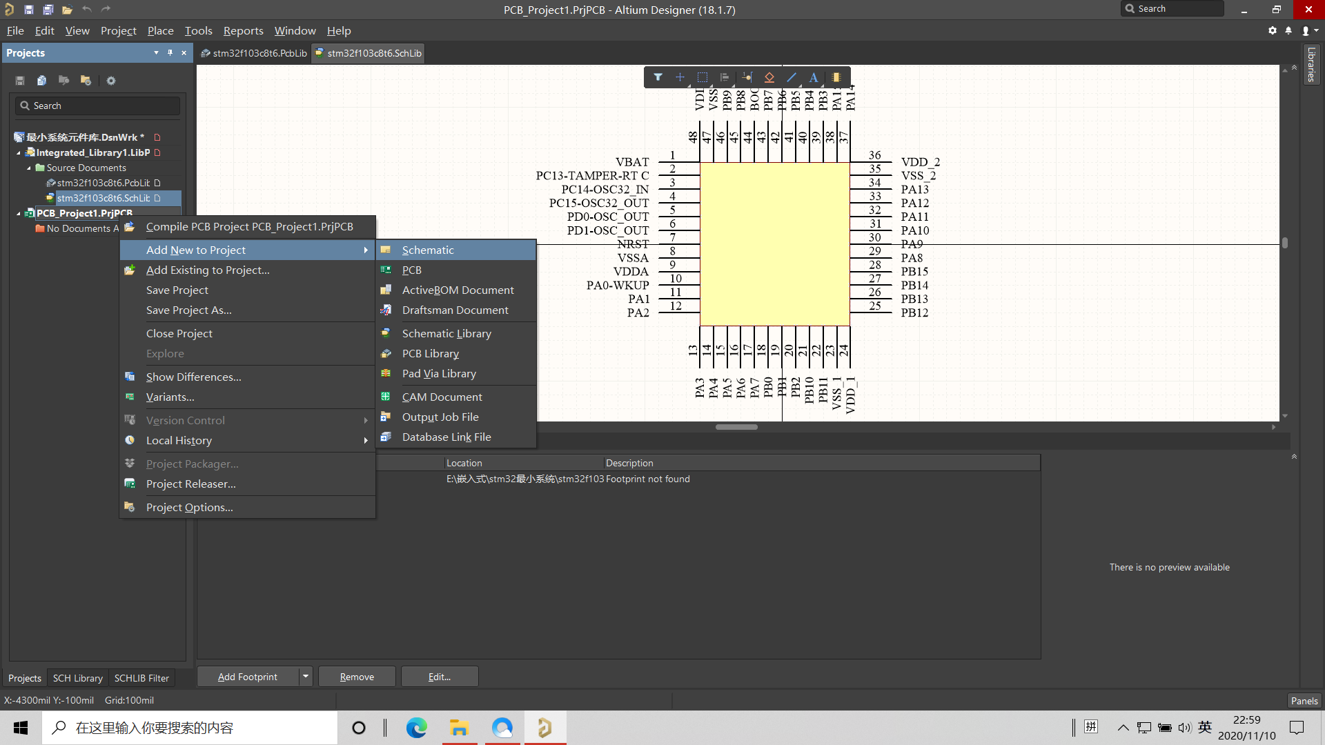Switch to stm32f103c8t6.PcbLib document tab
Screen dimensions: 1325x745
point(254,53)
